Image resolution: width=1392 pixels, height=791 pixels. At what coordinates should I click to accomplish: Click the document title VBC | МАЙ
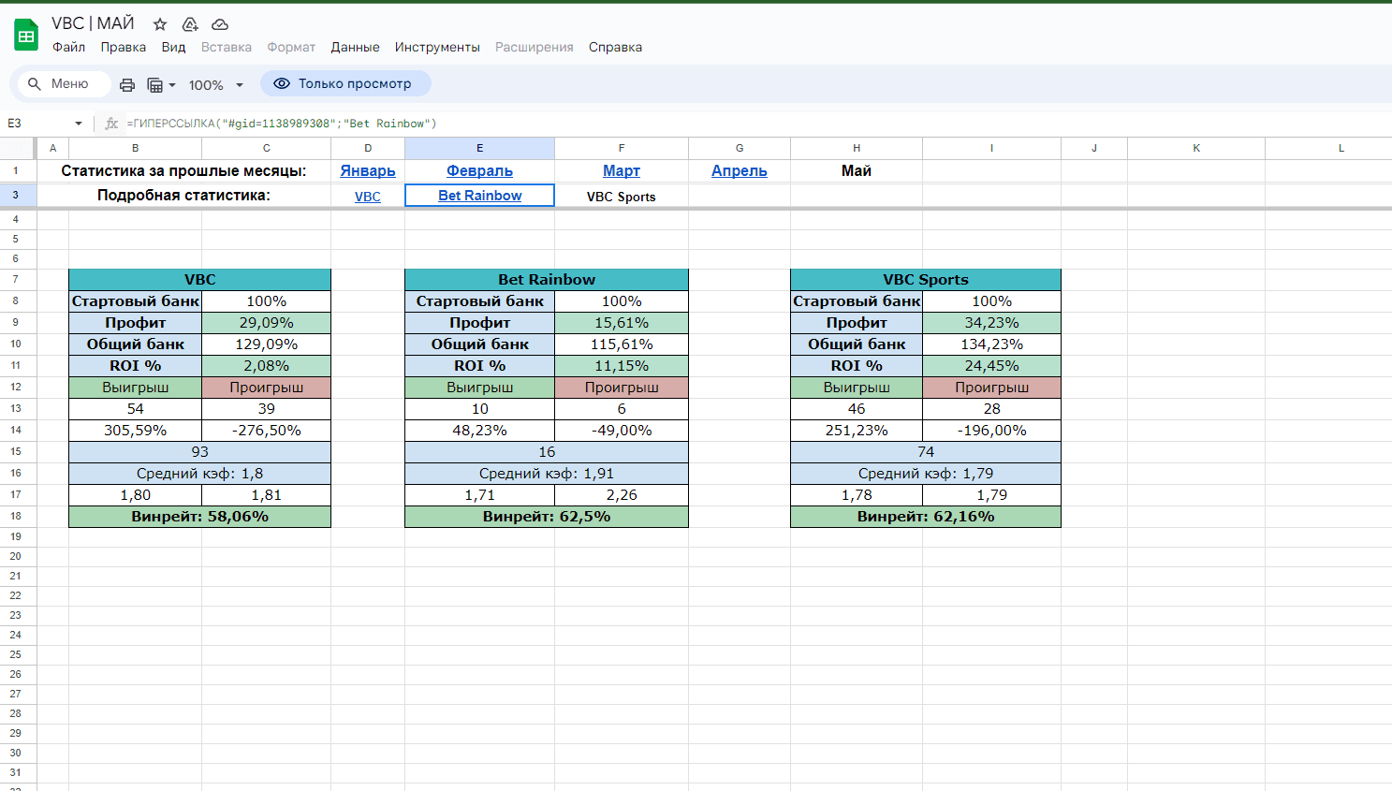pyautogui.click(x=93, y=23)
